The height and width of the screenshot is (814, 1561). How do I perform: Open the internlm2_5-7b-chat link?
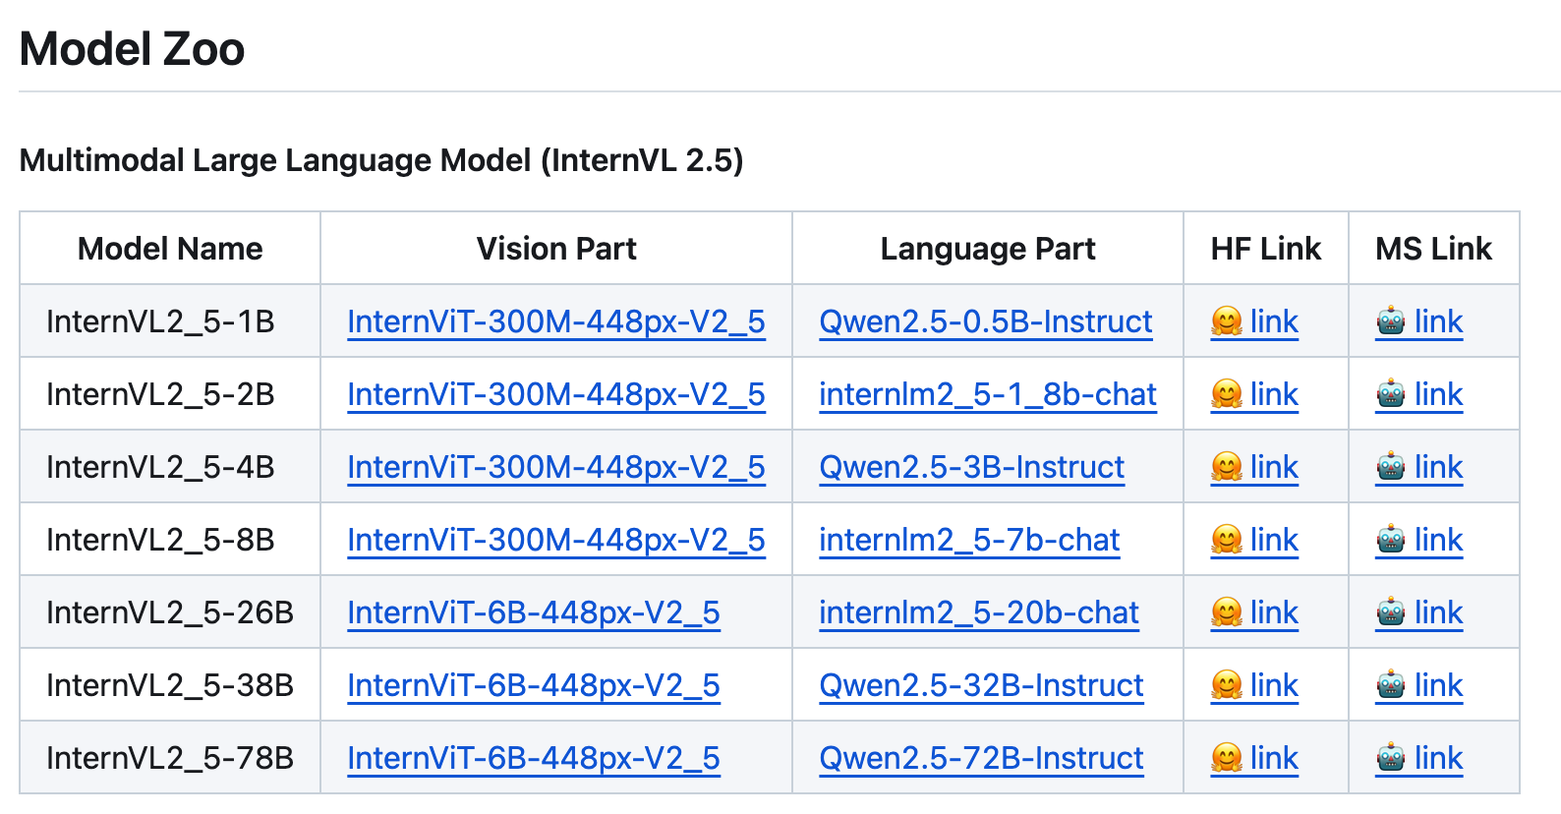pos(969,540)
